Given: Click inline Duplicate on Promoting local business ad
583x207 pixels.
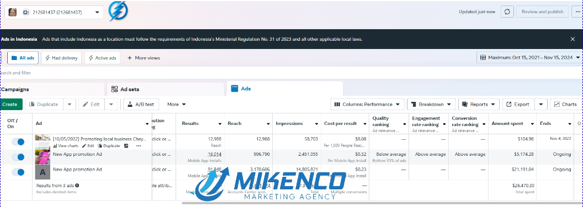Looking at the screenshot, I should pos(109,146).
